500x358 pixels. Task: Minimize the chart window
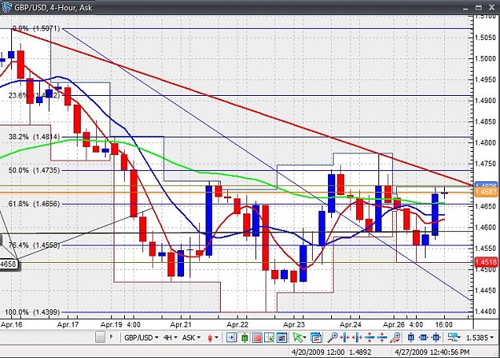click(466, 8)
